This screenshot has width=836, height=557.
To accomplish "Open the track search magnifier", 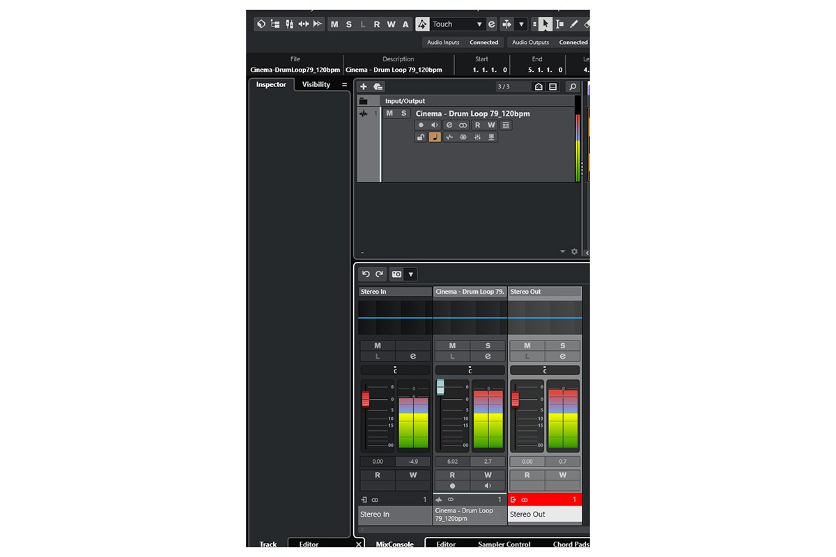I will point(572,87).
